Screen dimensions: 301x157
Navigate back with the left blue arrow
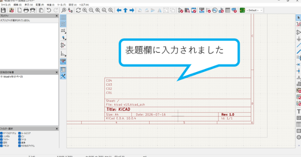pyautogui.click(x=119, y=10)
